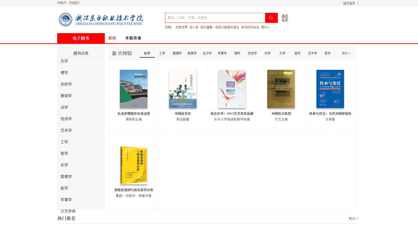Select 交叉学科 in sidebar book categories

tap(67, 211)
